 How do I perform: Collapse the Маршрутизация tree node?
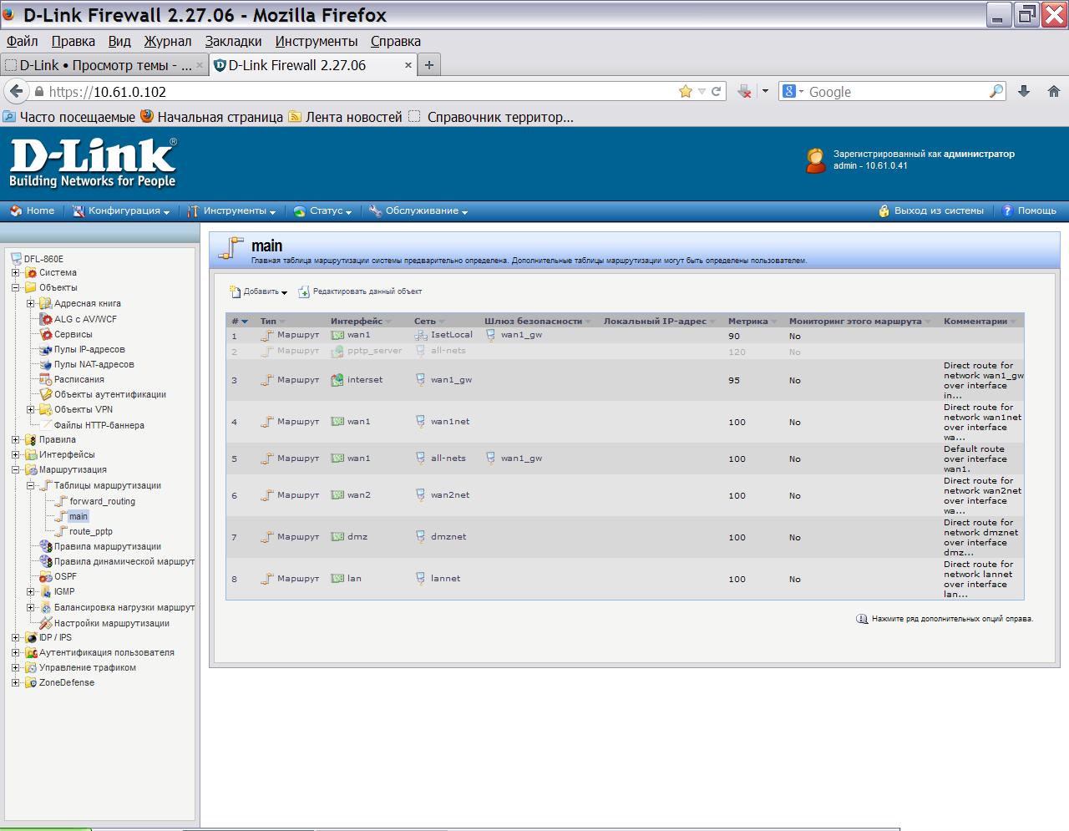(x=15, y=469)
